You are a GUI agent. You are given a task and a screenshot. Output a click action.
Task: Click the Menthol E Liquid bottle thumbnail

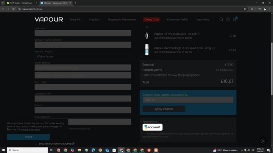[147, 50]
